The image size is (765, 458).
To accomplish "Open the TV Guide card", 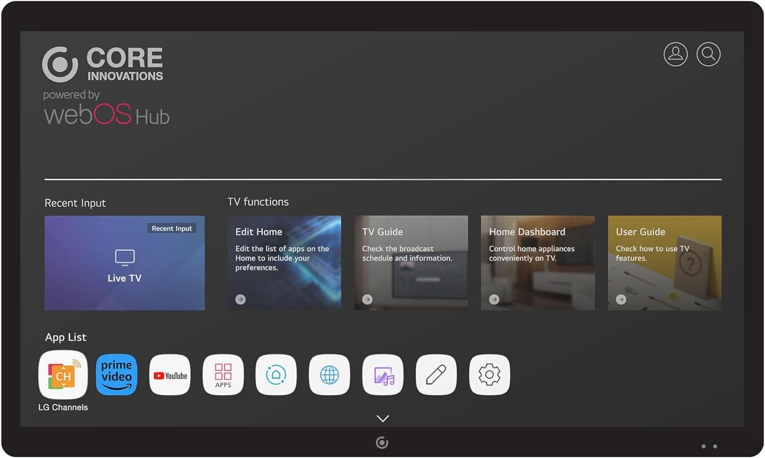I will click(411, 263).
